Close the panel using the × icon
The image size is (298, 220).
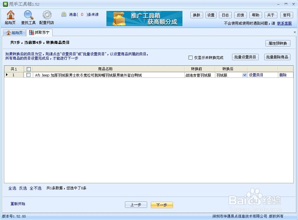294,32
